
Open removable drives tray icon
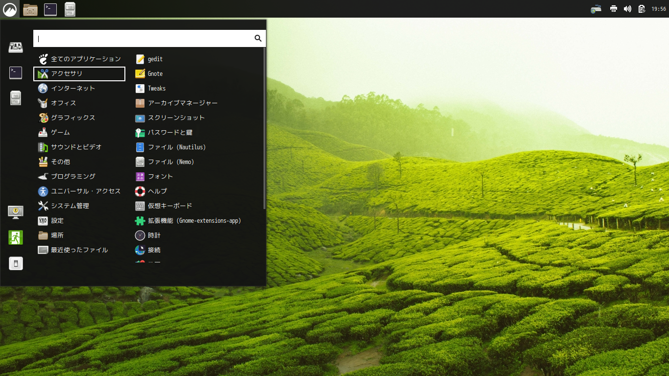pyautogui.click(x=596, y=9)
